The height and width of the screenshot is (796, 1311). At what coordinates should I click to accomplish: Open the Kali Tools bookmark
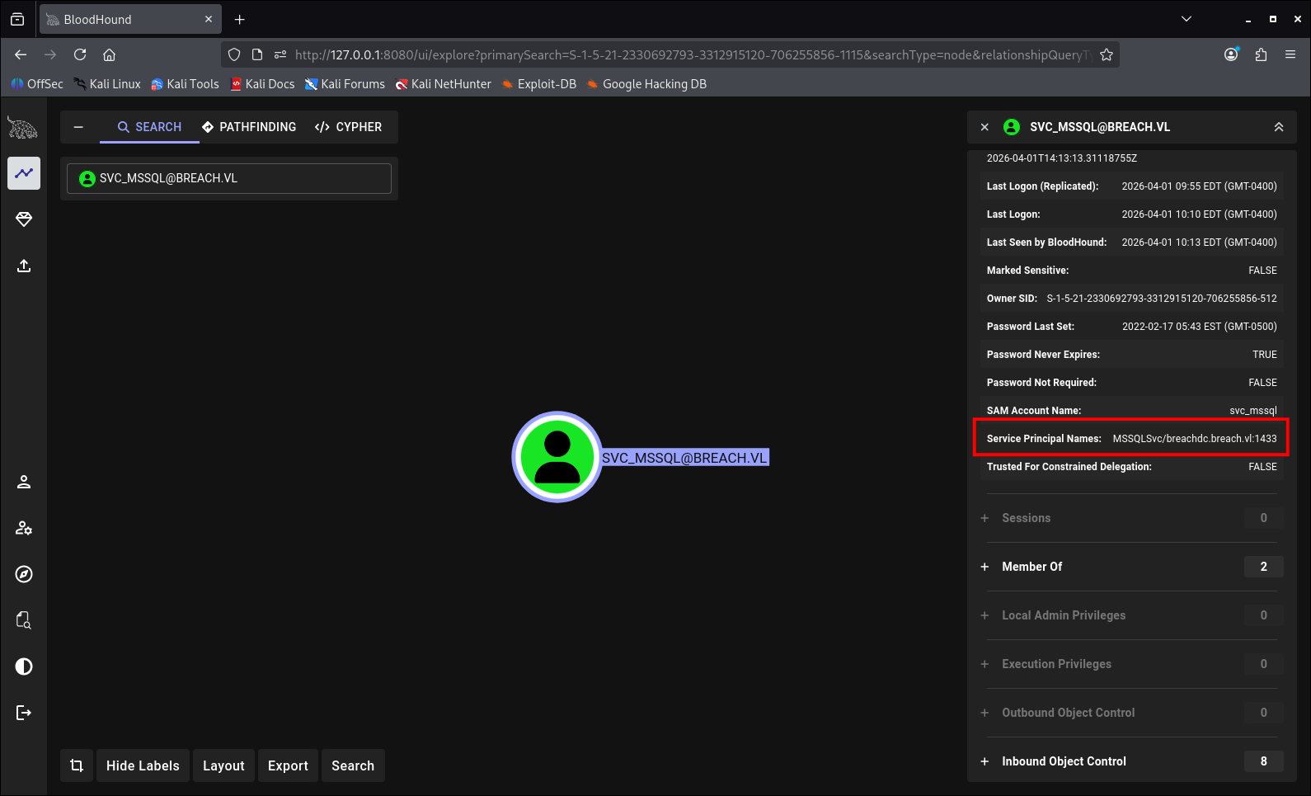(x=185, y=84)
